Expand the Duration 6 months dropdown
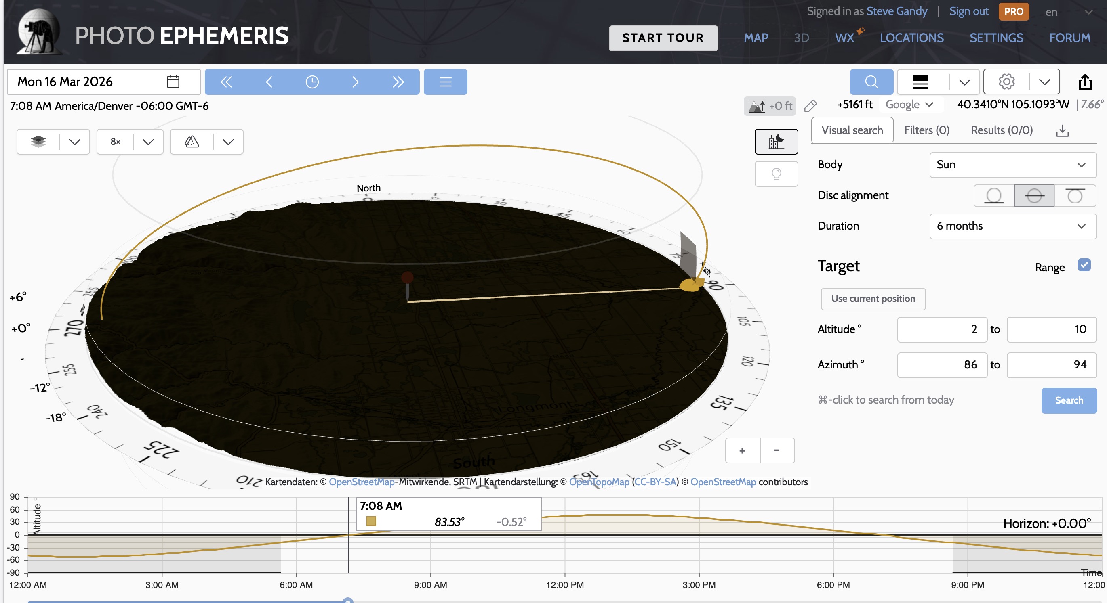 click(x=1012, y=226)
